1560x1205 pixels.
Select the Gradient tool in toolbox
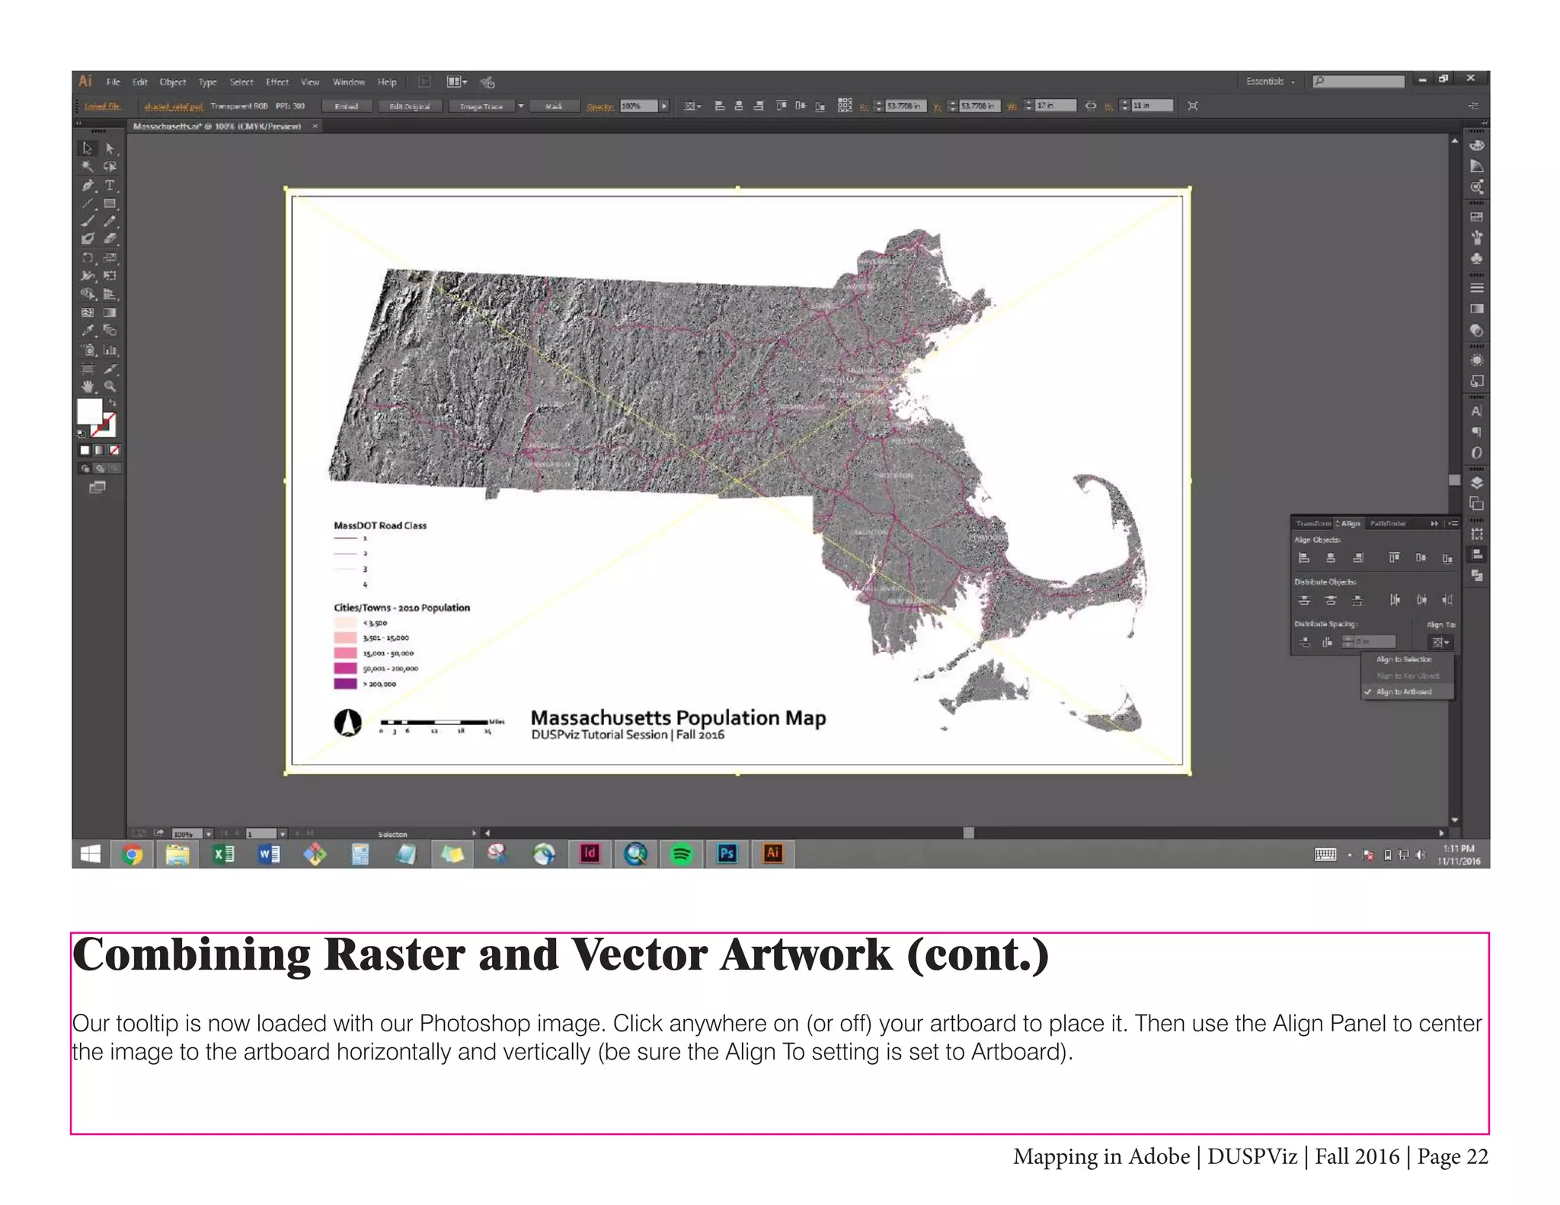pyautogui.click(x=110, y=312)
